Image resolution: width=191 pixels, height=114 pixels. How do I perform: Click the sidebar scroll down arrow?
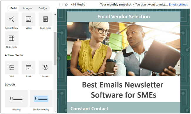coord(55,111)
